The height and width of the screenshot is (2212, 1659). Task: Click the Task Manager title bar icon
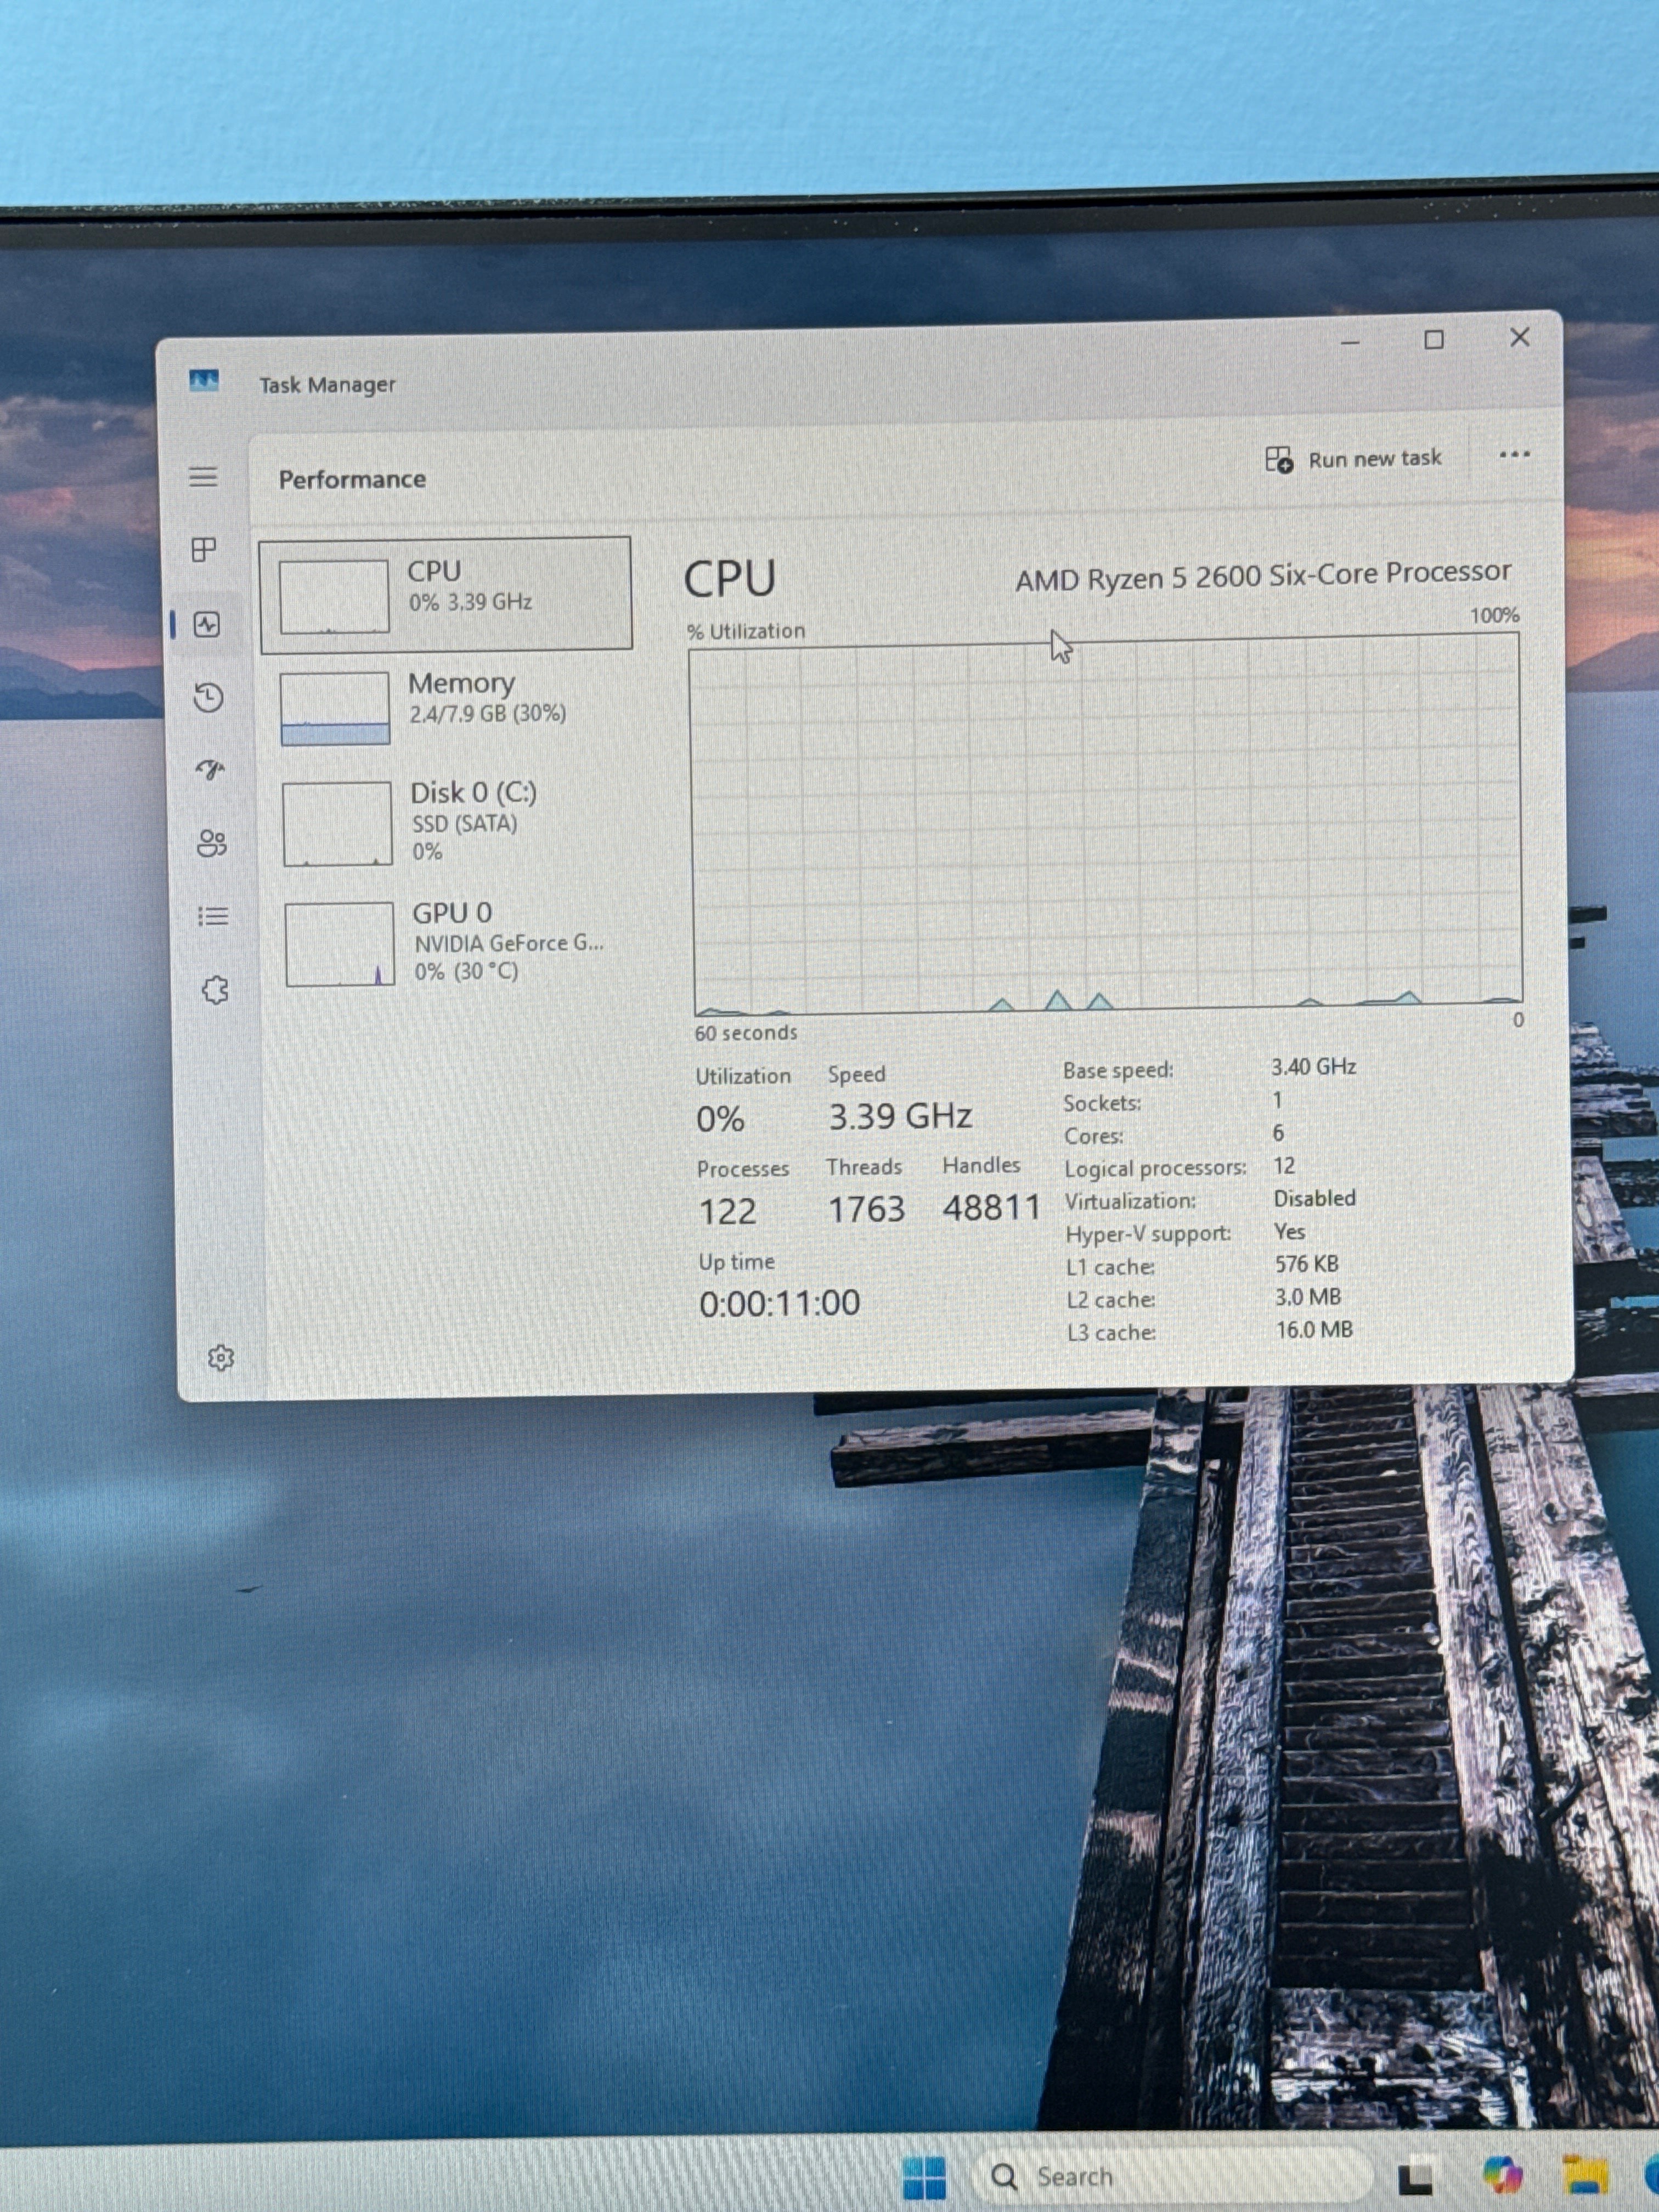(204, 381)
